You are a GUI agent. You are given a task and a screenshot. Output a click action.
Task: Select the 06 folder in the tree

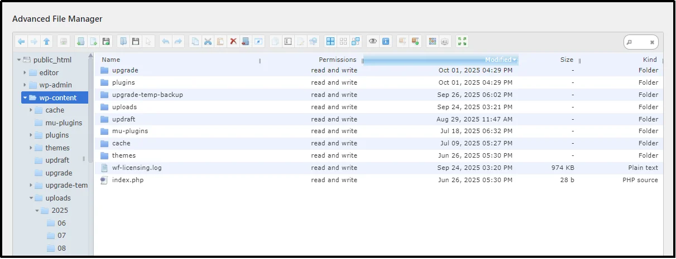pyautogui.click(x=56, y=223)
